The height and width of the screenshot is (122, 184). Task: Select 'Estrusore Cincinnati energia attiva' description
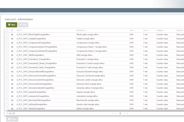pyautogui.click(x=90, y=76)
